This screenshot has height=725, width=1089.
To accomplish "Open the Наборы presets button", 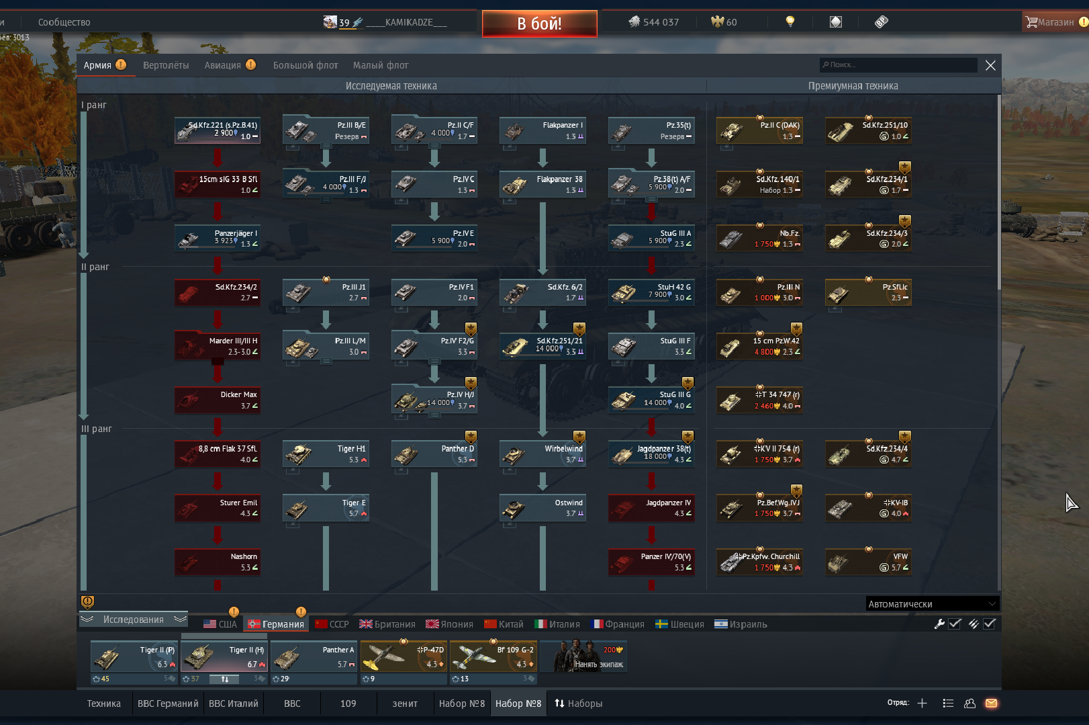I will click(x=578, y=703).
